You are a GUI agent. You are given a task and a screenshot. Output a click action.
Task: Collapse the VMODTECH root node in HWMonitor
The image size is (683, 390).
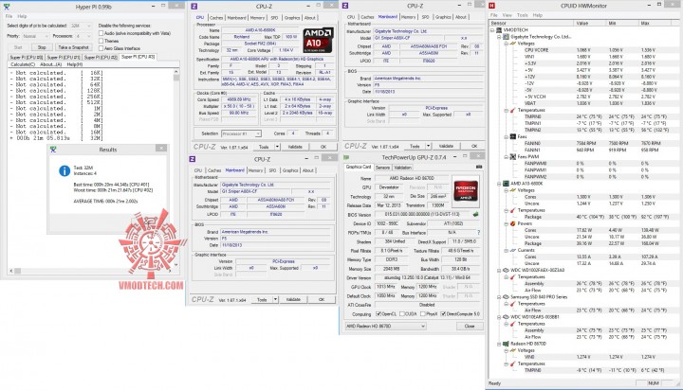click(492, 30)
